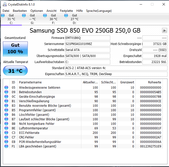Image resolution: width=169 pixels, height=167 pixels.
Task: Click the Gut 100 % health status button
Action: pos(15,49)
